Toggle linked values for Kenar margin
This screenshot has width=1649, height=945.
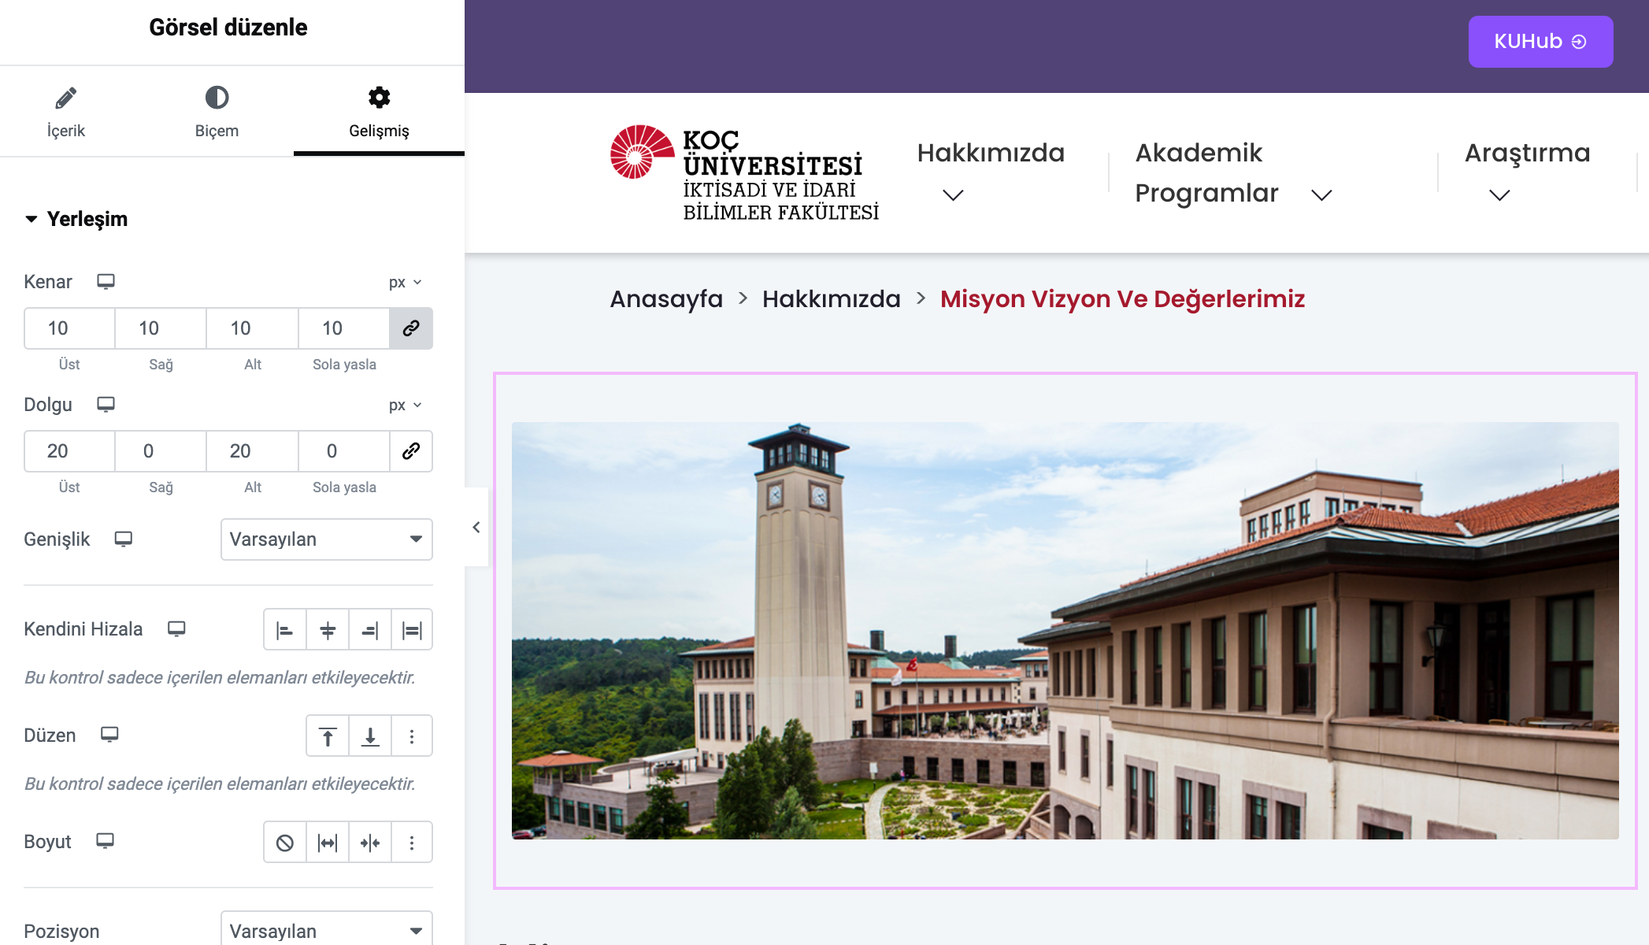tap(411, 328)
